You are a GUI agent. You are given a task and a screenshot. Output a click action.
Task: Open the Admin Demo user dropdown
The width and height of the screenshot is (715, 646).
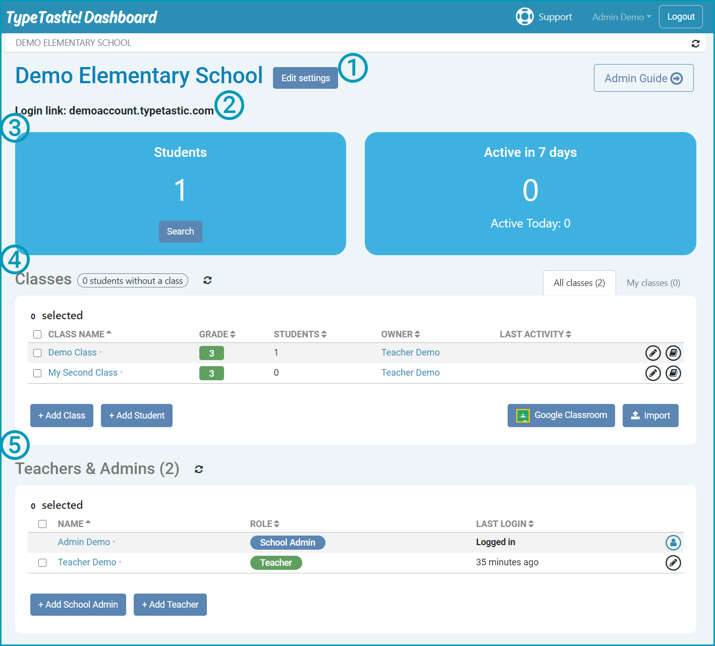621,17
